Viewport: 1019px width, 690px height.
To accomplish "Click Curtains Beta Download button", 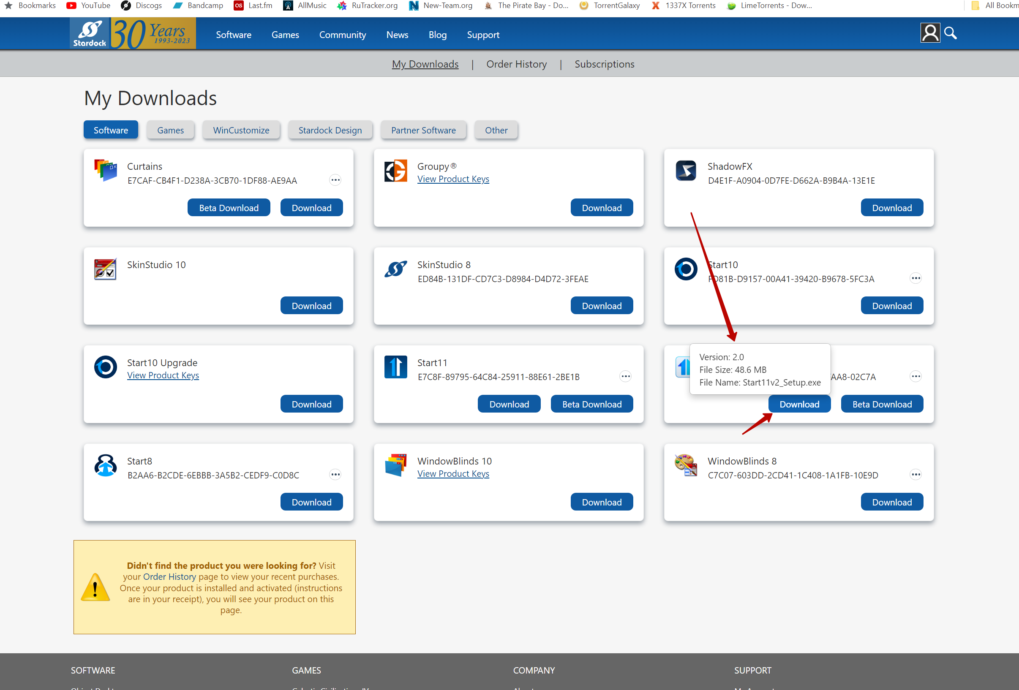I will click(229, 208).
